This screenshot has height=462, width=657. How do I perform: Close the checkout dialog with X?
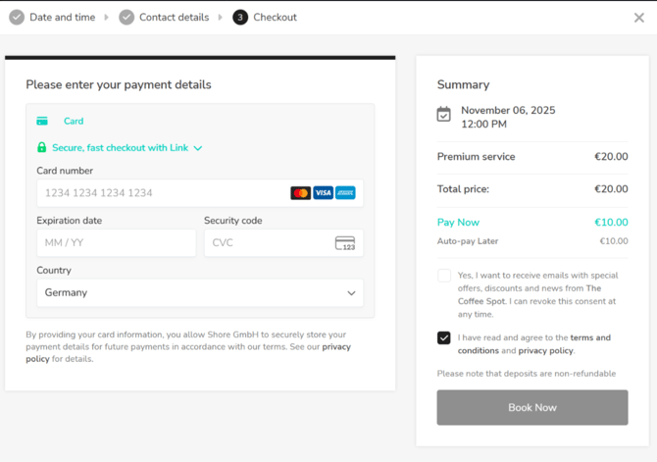639,18
